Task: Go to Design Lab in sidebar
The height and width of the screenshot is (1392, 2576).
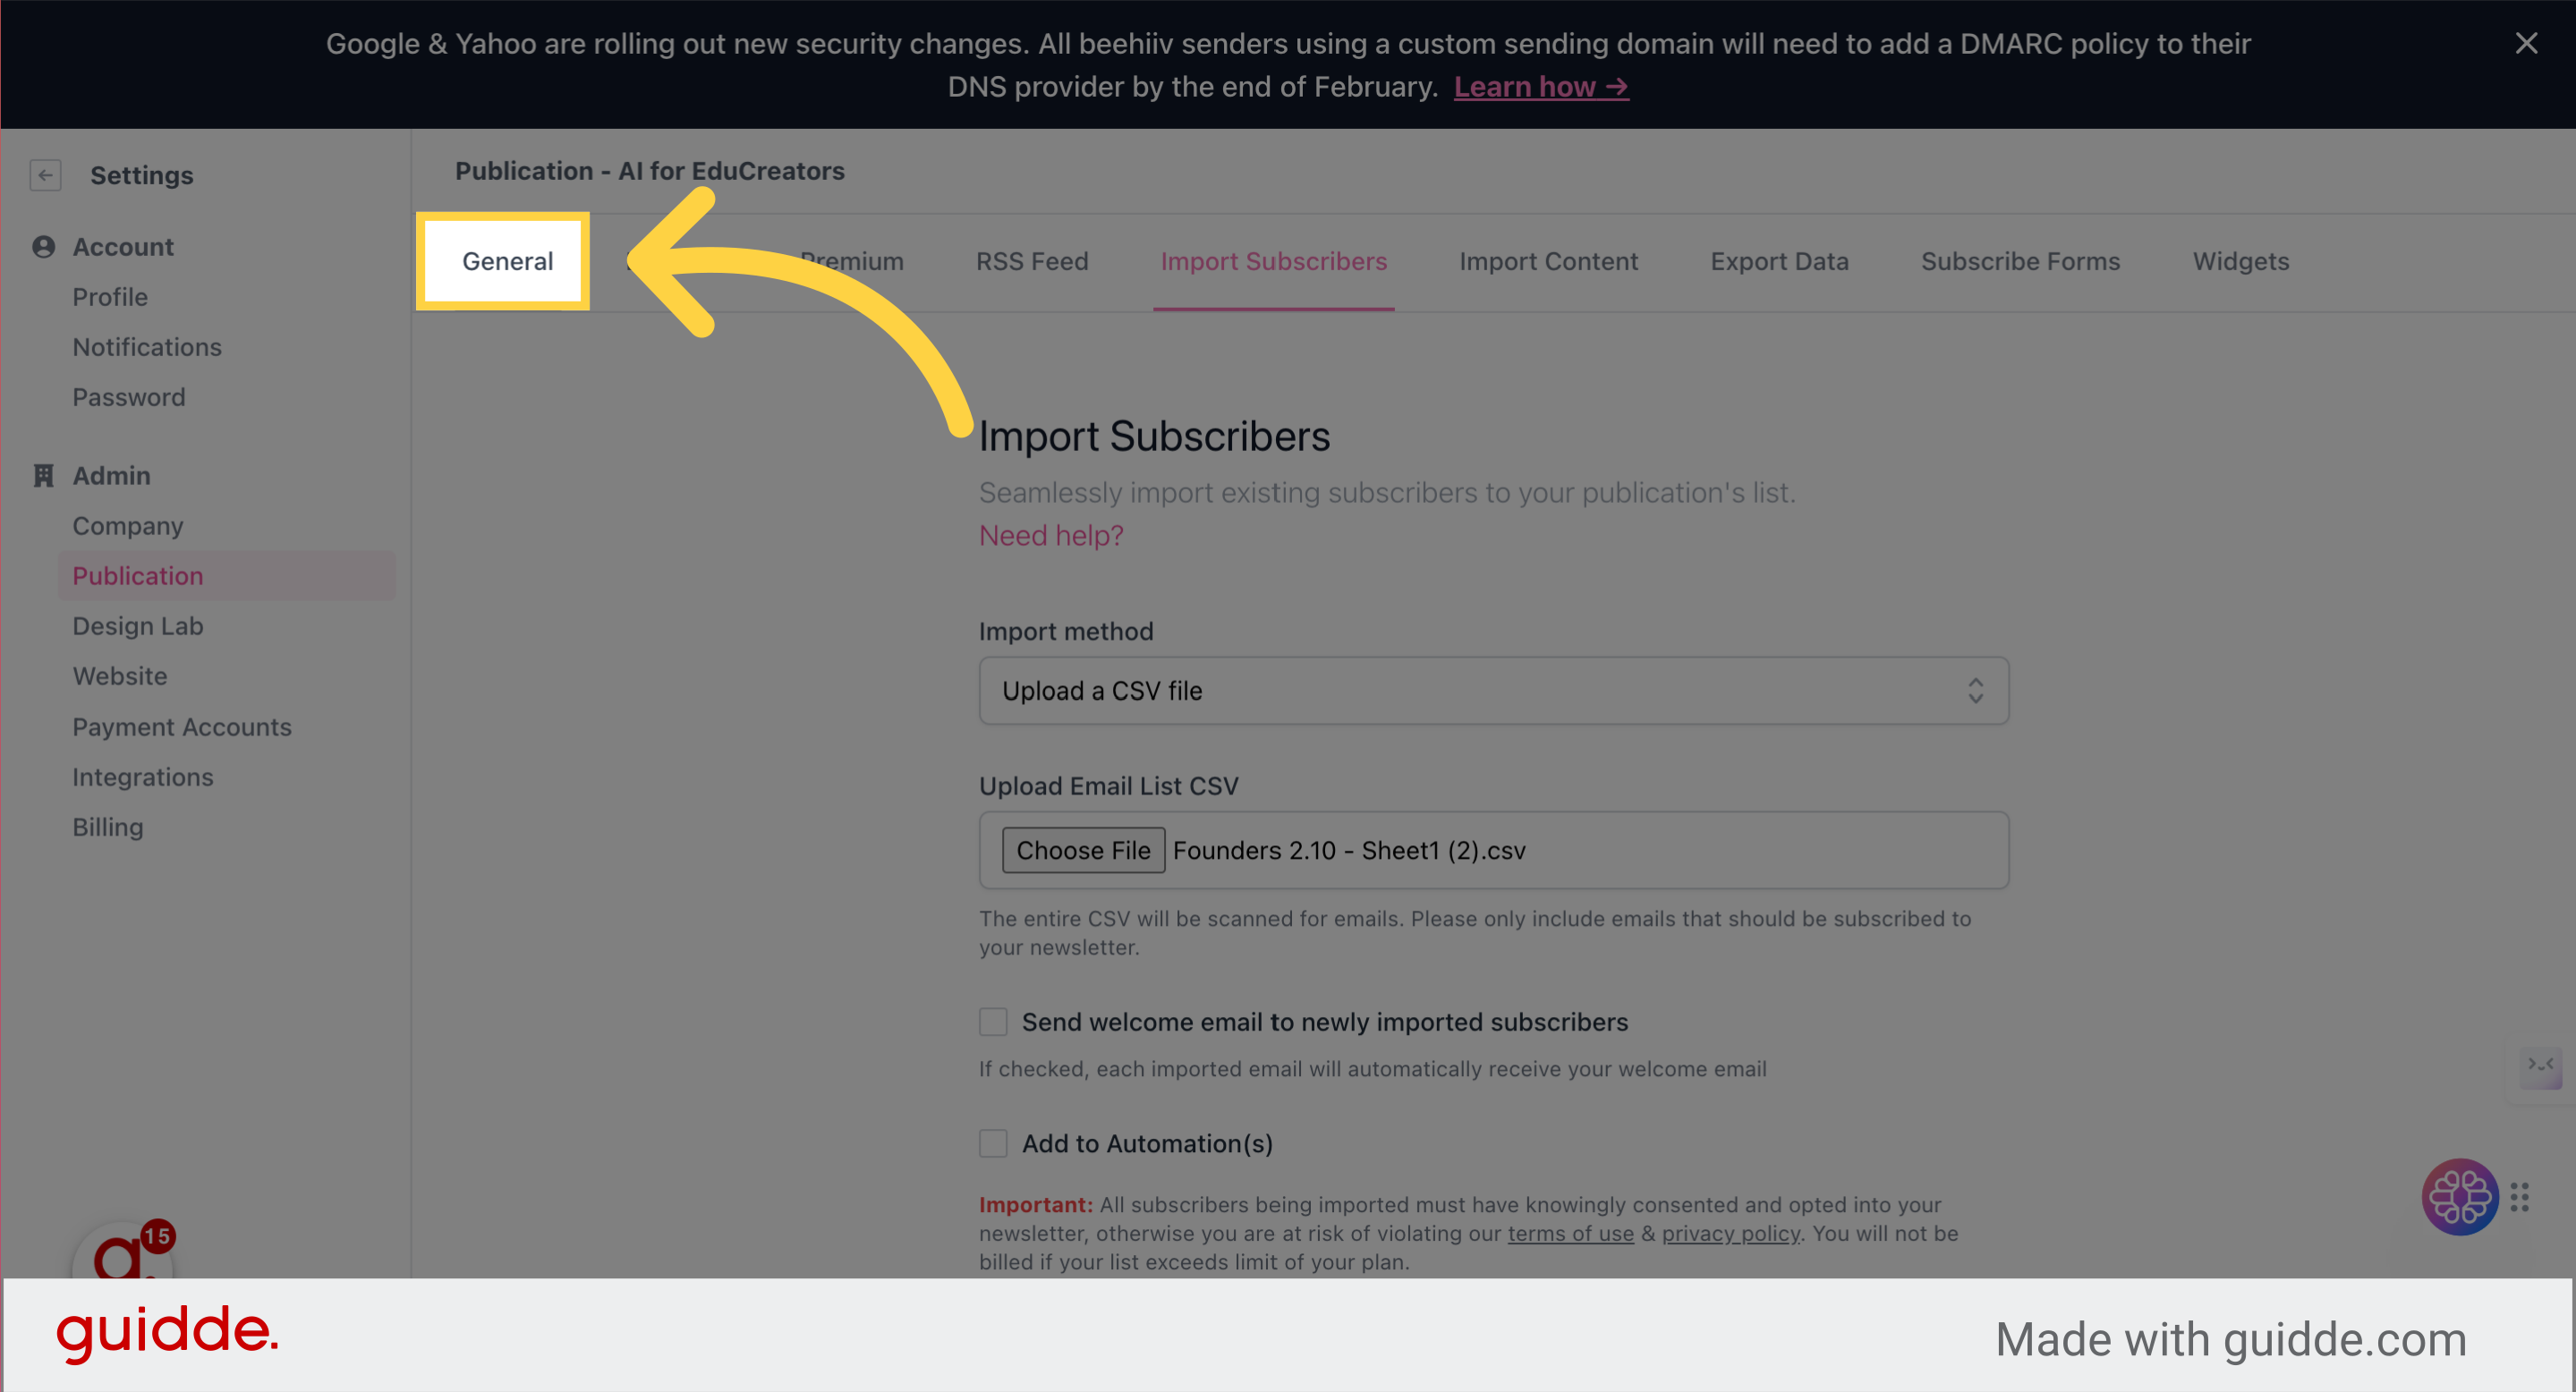Action: coord(137,626)
